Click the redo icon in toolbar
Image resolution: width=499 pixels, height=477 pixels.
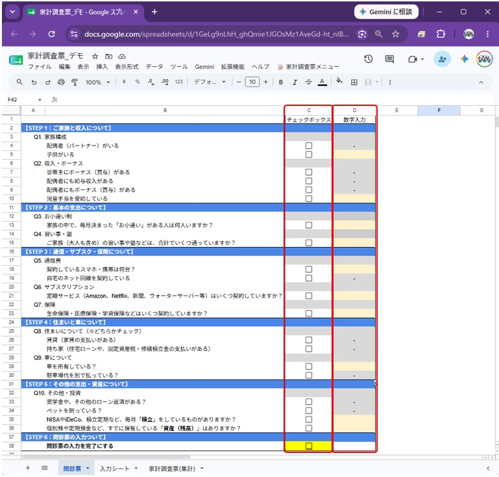[48, 83]
